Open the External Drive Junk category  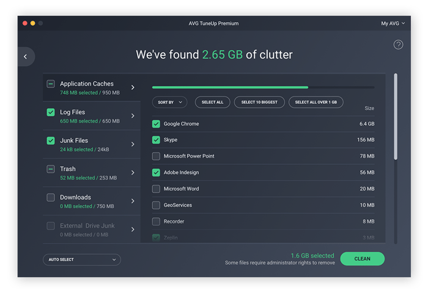click(92, 230)
